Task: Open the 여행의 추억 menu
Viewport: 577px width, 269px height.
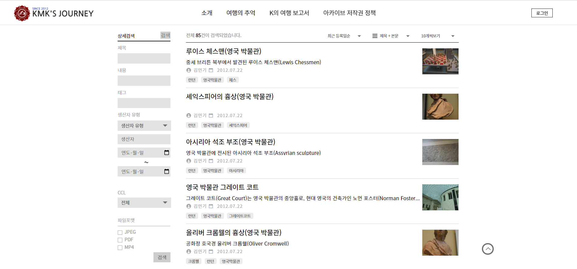Action: click(x=241, y=13)
